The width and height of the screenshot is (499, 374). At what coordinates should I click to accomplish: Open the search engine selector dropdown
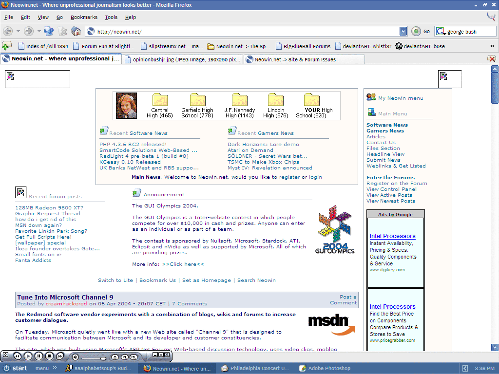[441, 32]
